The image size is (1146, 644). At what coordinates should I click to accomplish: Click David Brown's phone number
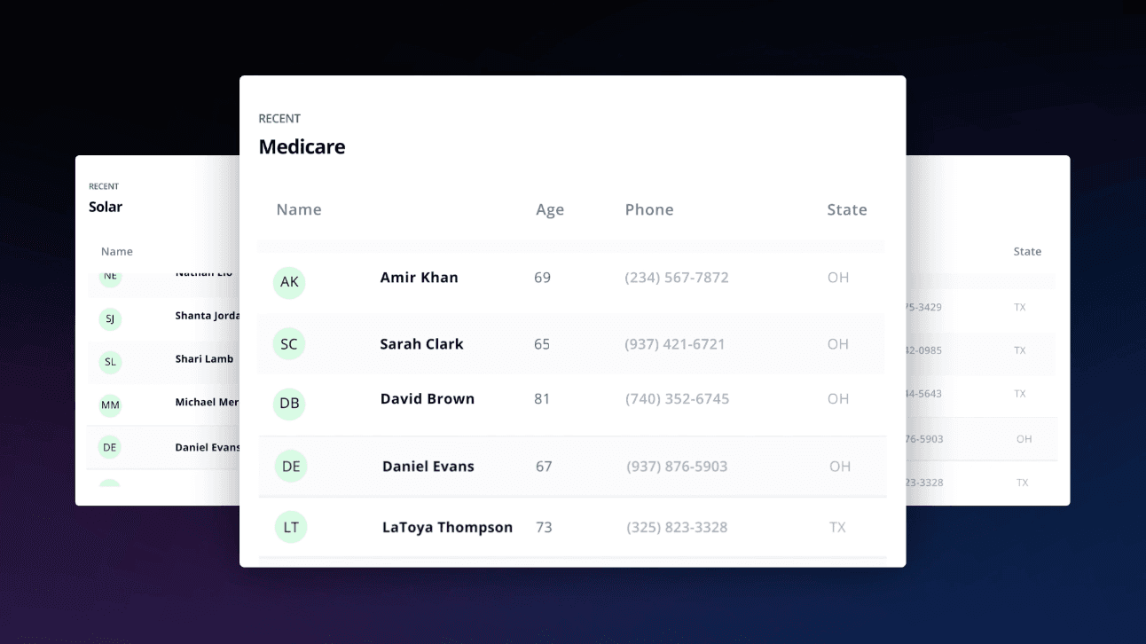tap(677, 399)
